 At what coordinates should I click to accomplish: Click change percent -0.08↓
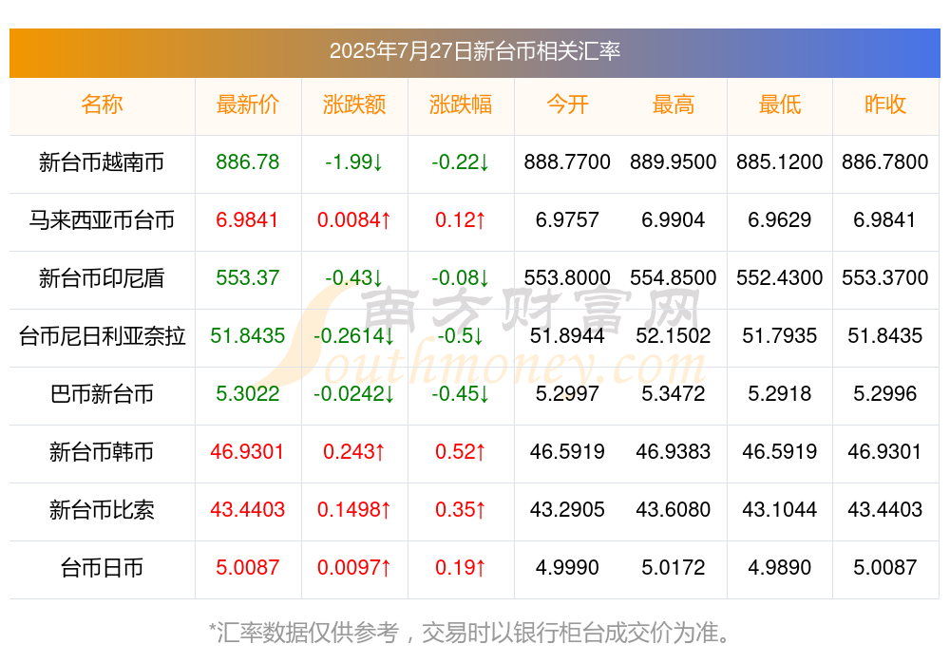[x=461, y=278]
